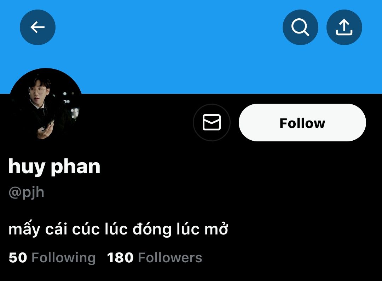Click the round search button atop the banner

300,27
